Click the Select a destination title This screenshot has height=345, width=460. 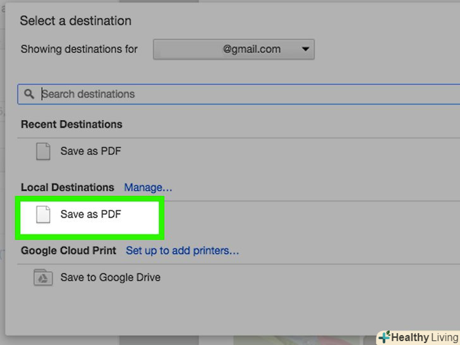coord(75,21)
